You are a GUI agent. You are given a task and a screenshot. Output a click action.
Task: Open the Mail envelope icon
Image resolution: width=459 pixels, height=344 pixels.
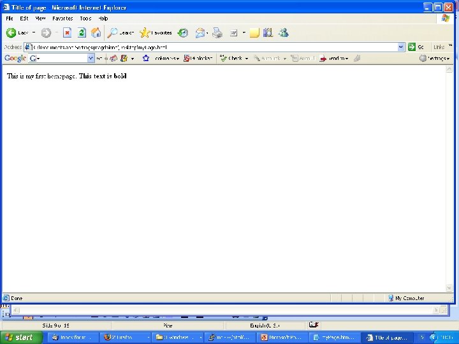200,32
